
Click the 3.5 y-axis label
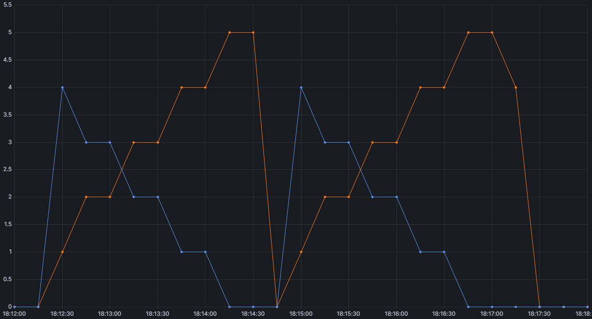coord(8,115)
